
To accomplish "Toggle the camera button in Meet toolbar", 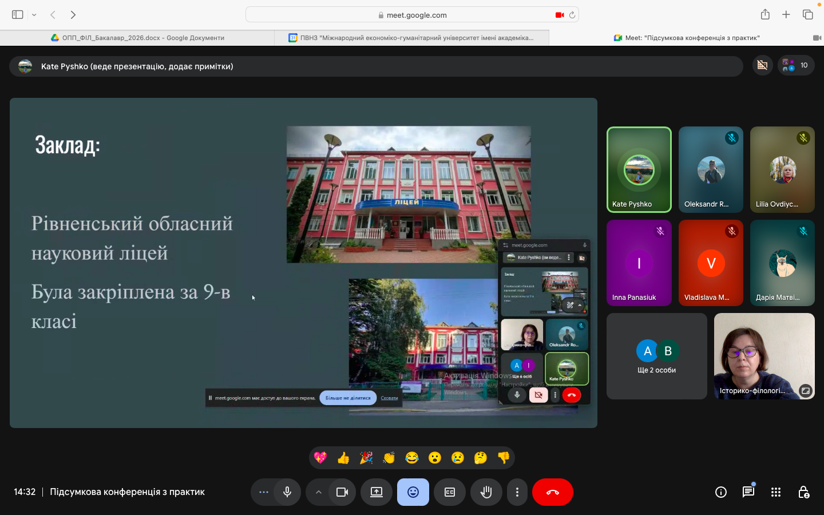I will click(x=342, y=492).
